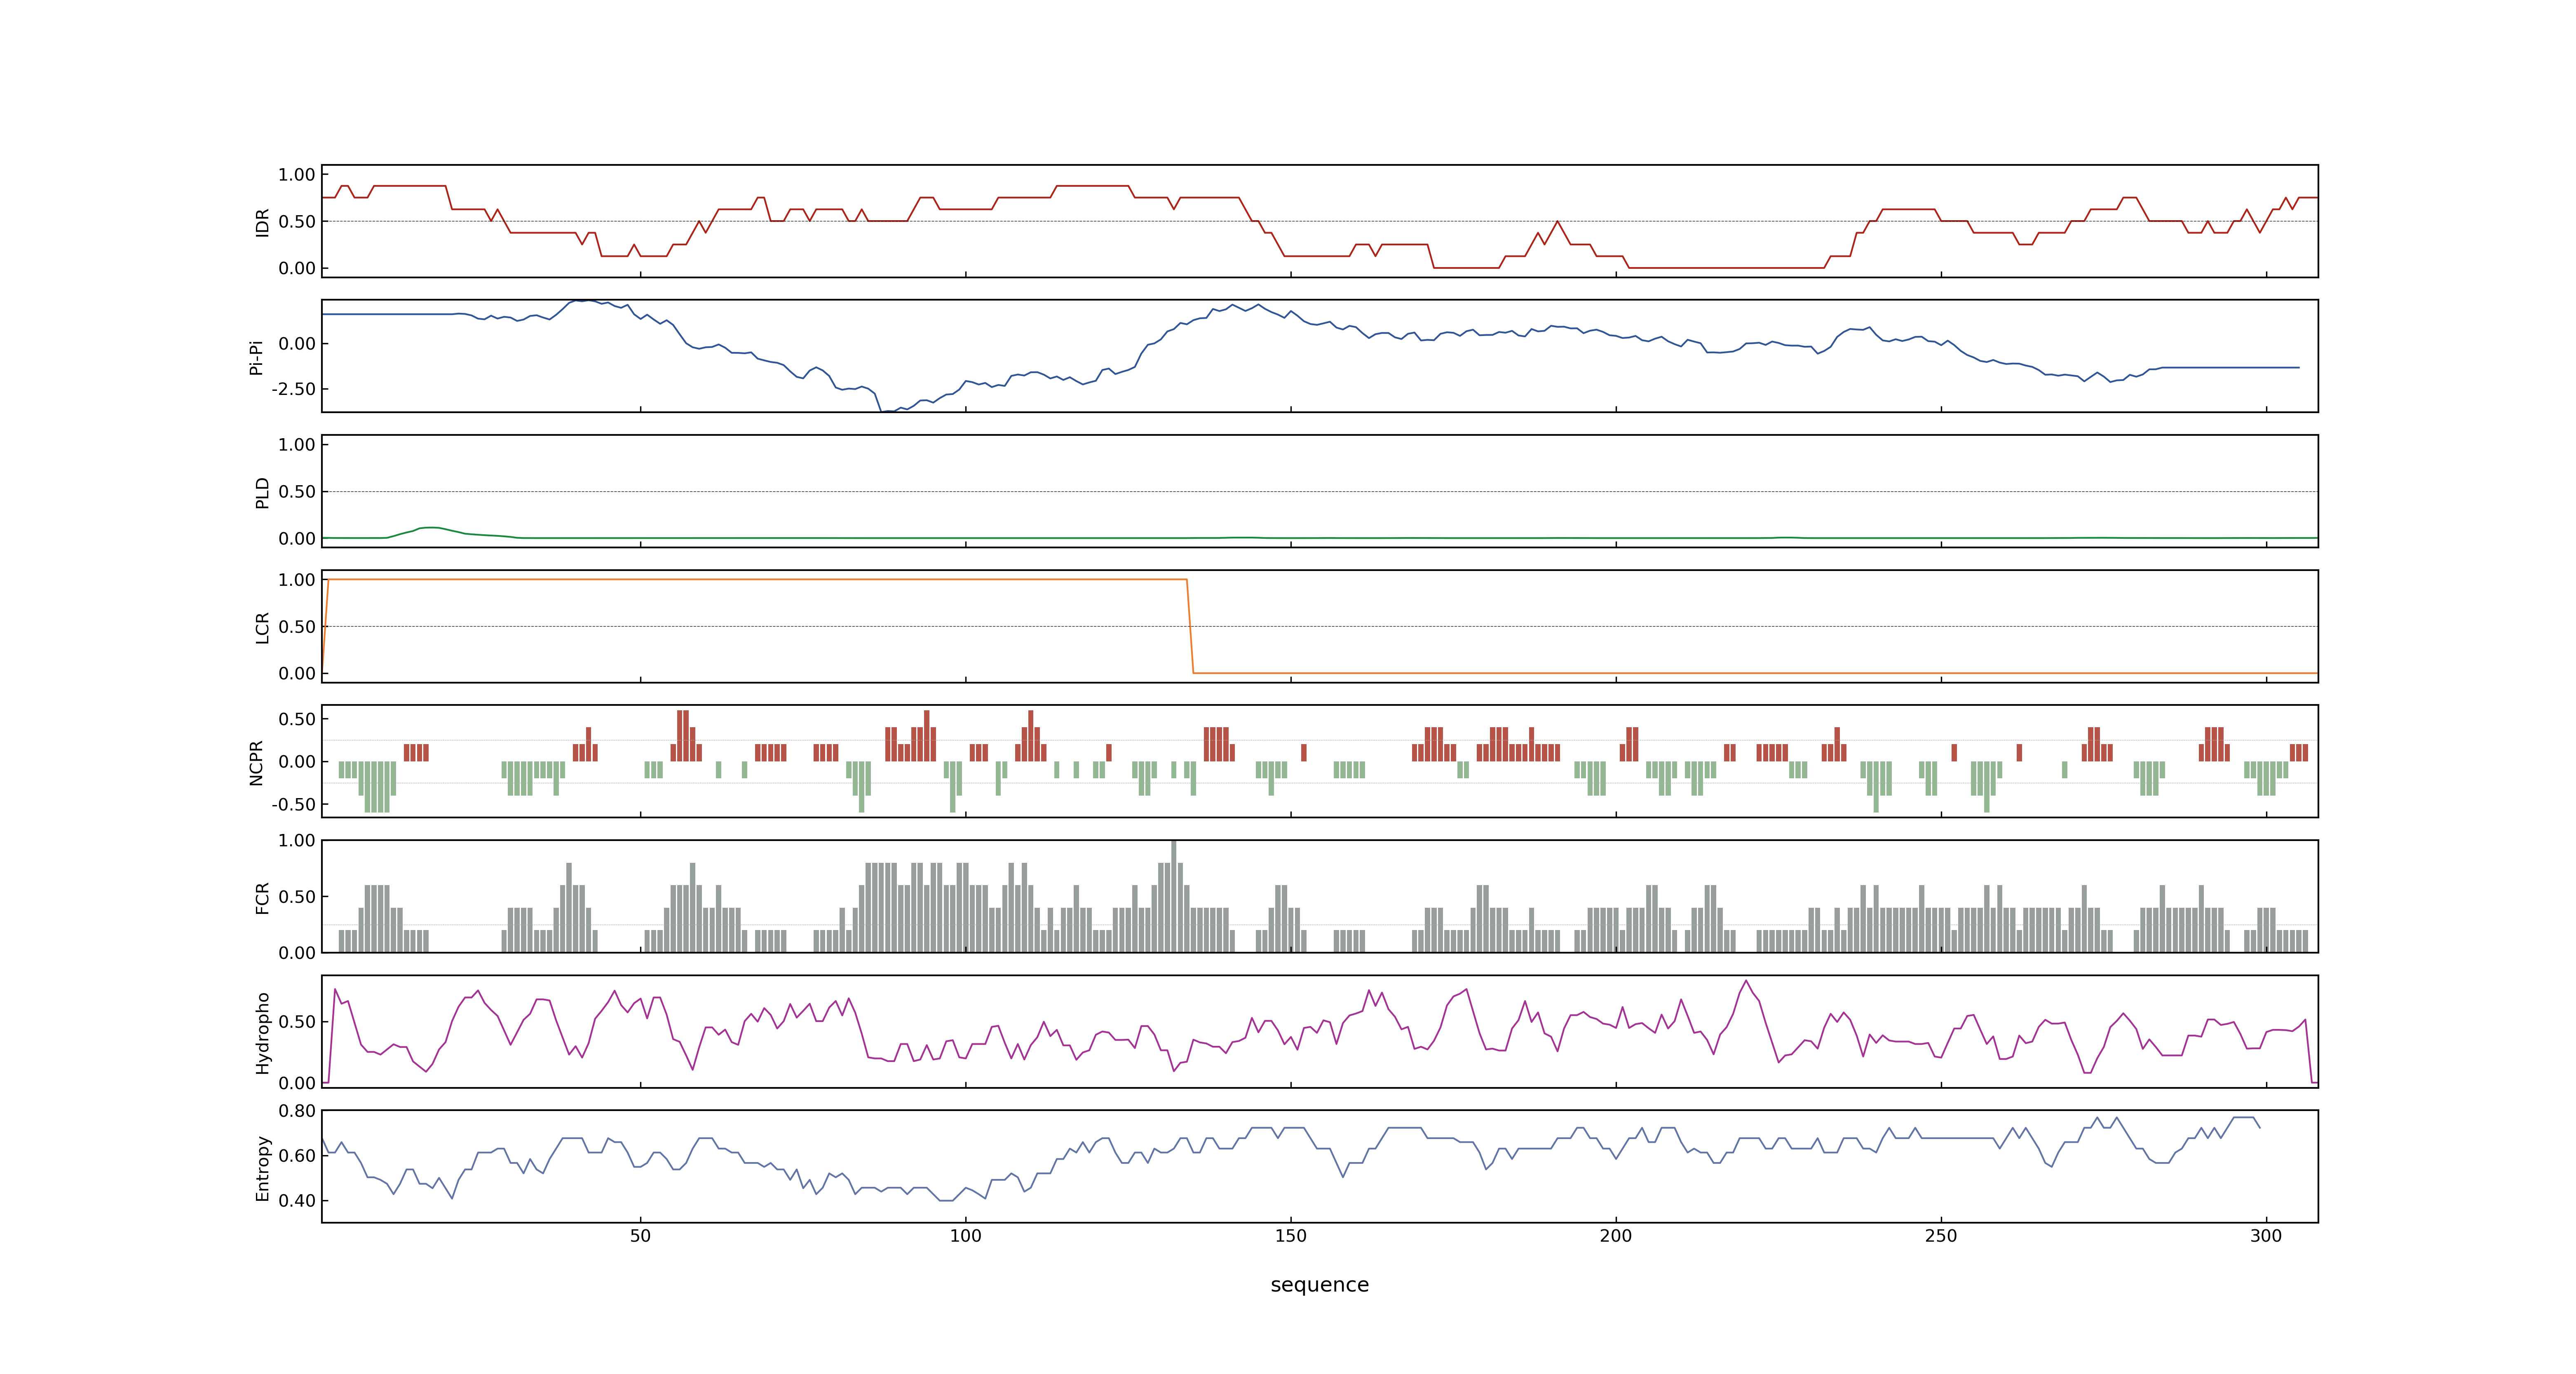Viewport: 2576px width, 1374px height.
Task: Click the FCR y-axis label
Action: [x=262, y=898]
